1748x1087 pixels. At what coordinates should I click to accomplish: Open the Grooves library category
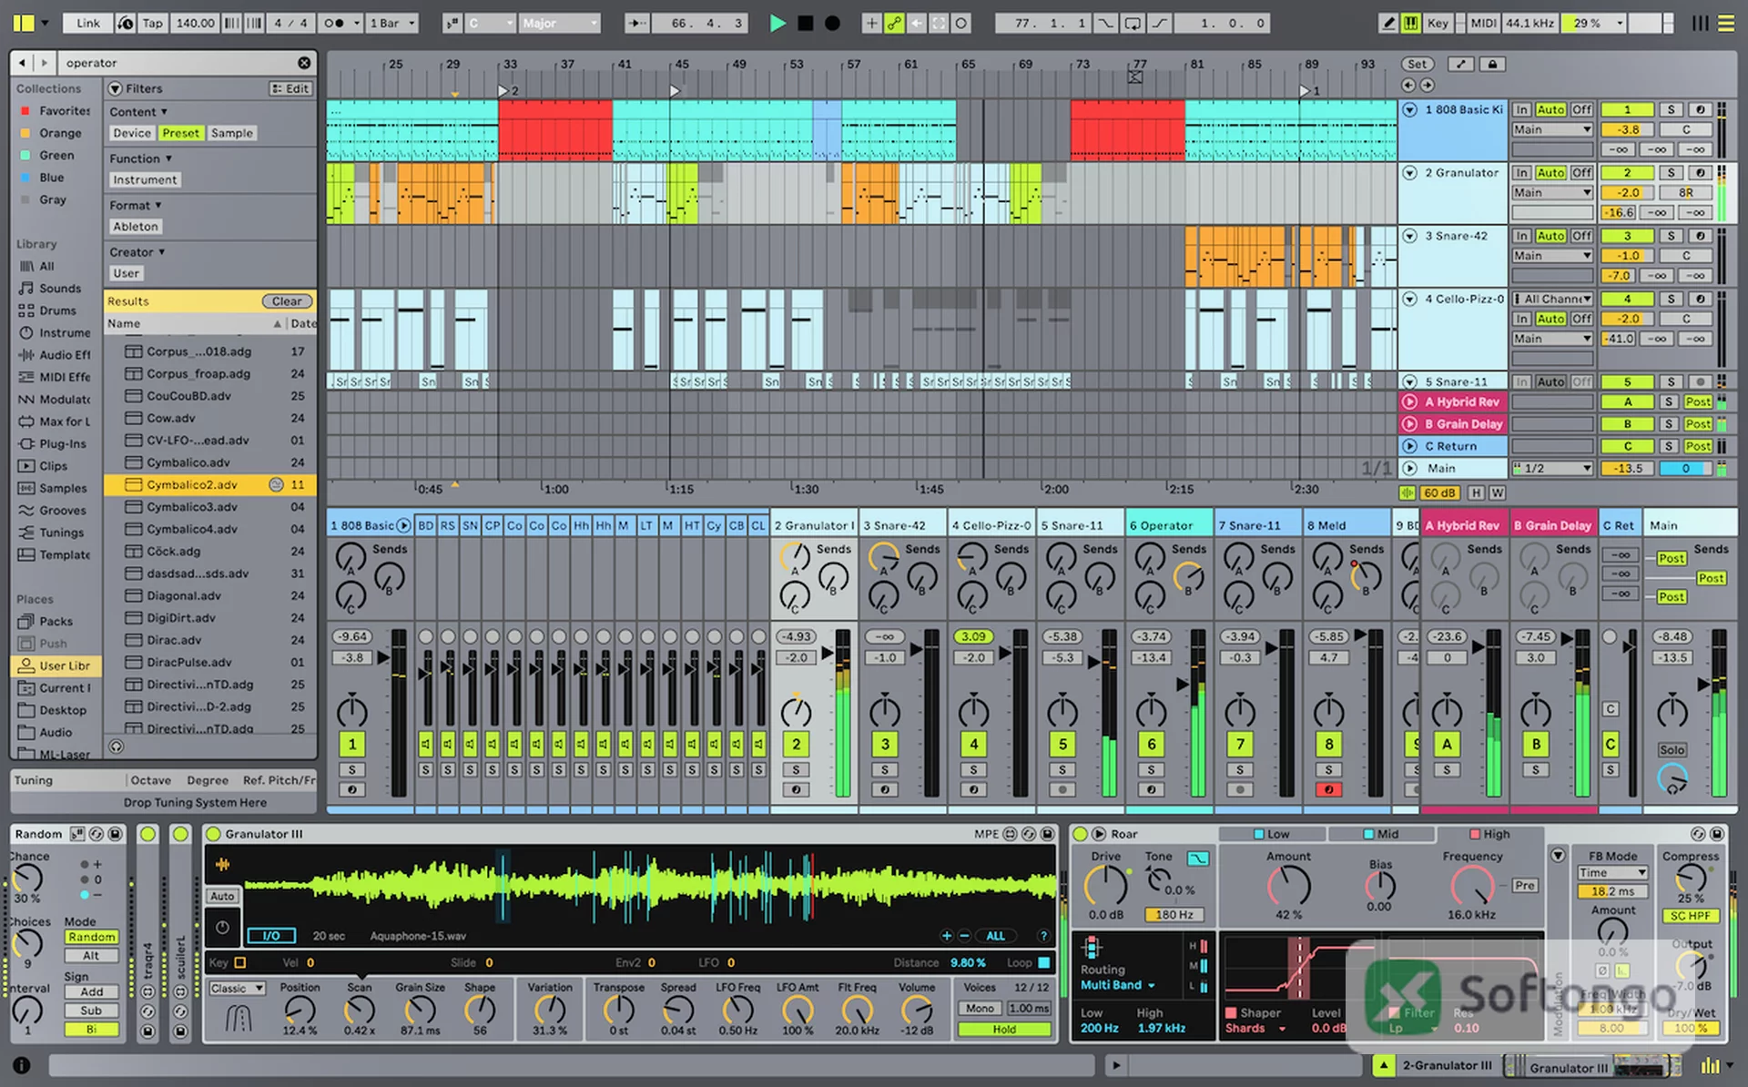52,511
